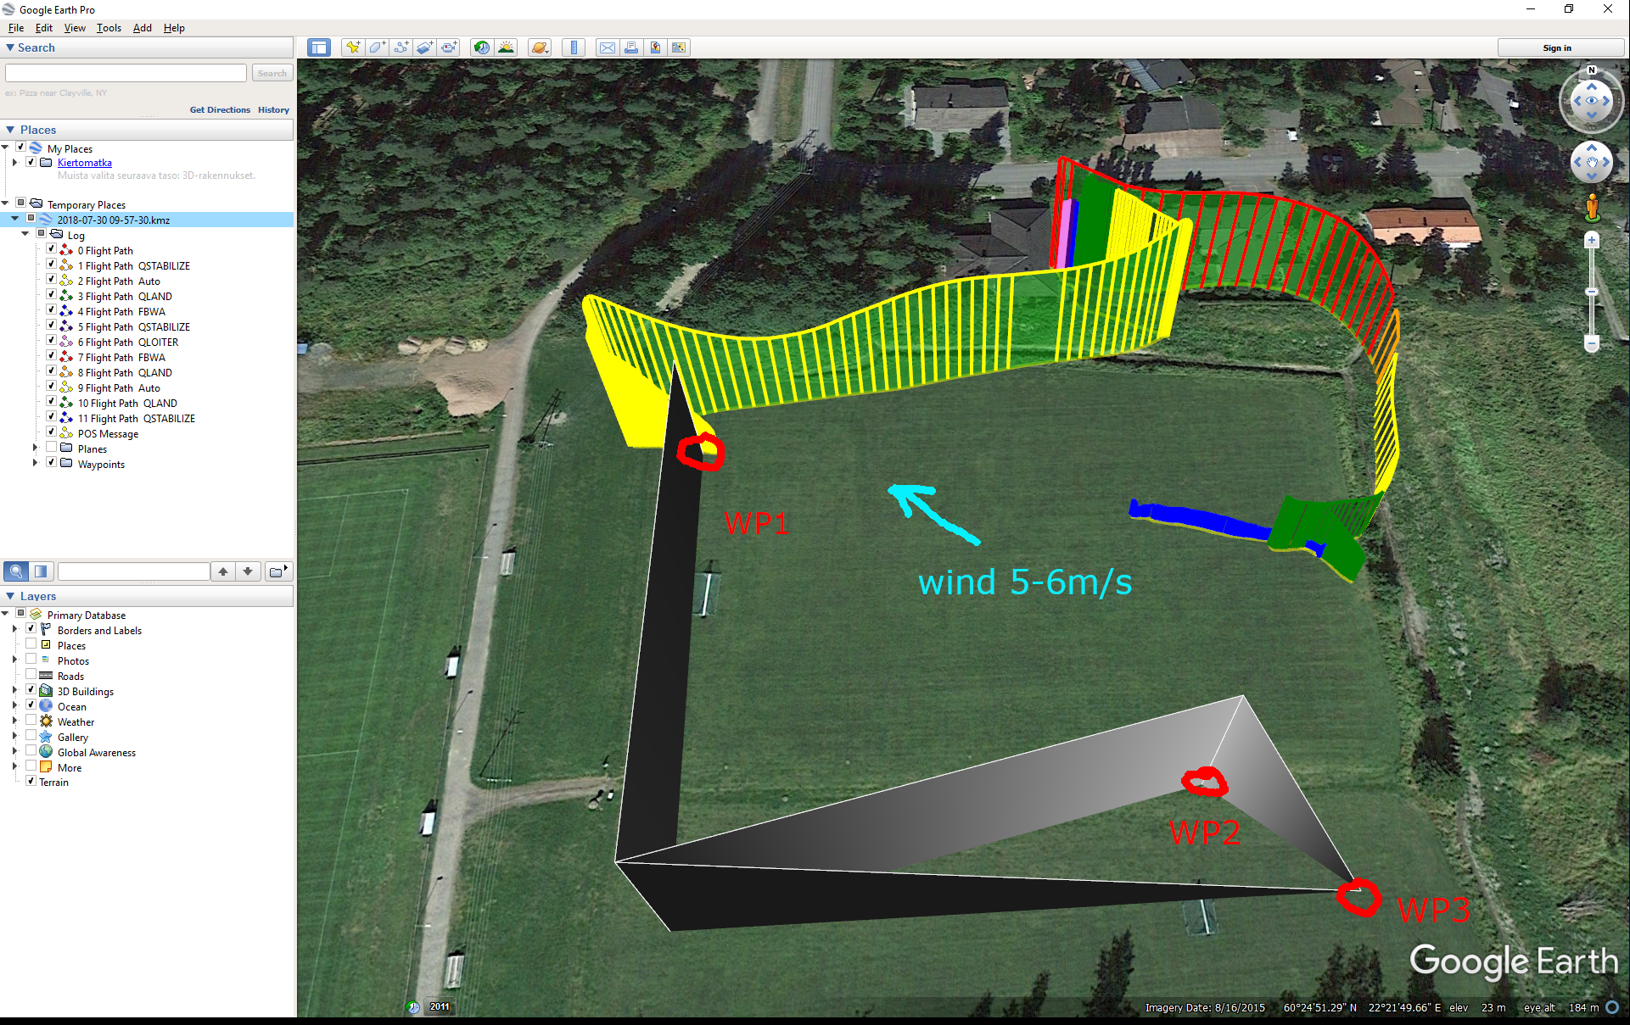
Task: Click the Add Path tool icon
Action: tap(400, 47)
